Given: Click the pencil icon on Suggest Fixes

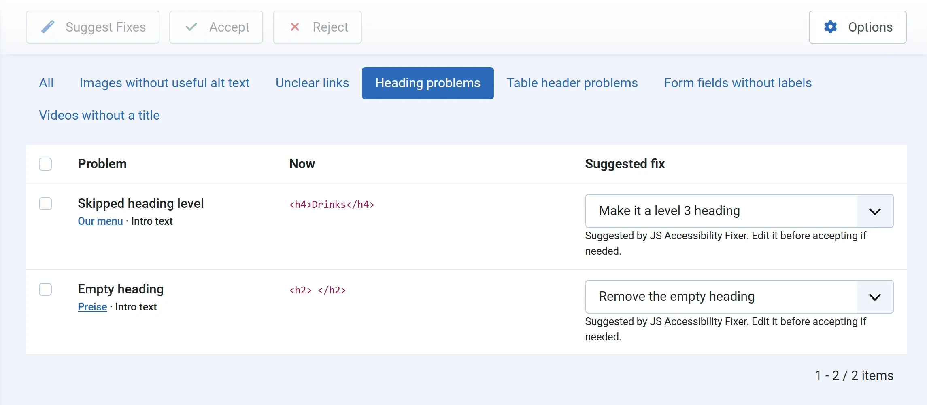Looking at the screenshot, I should 48,27.
